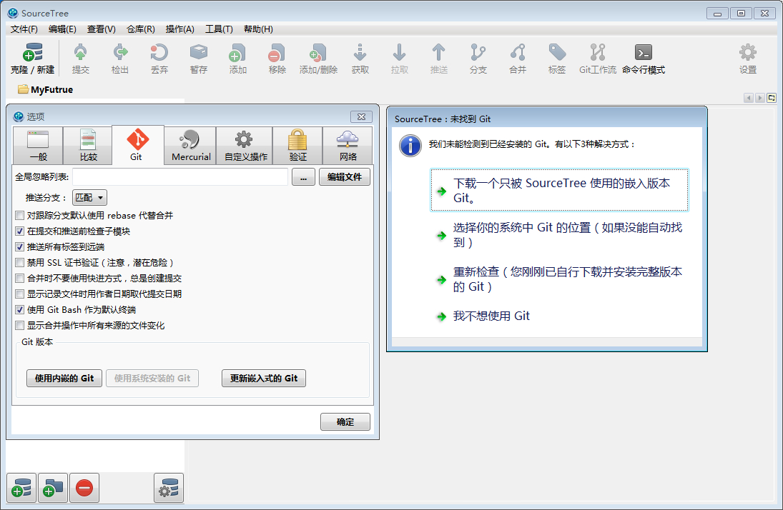
Task: Enable rebase 代替合并 checkbox
Action: pos(19,216)
